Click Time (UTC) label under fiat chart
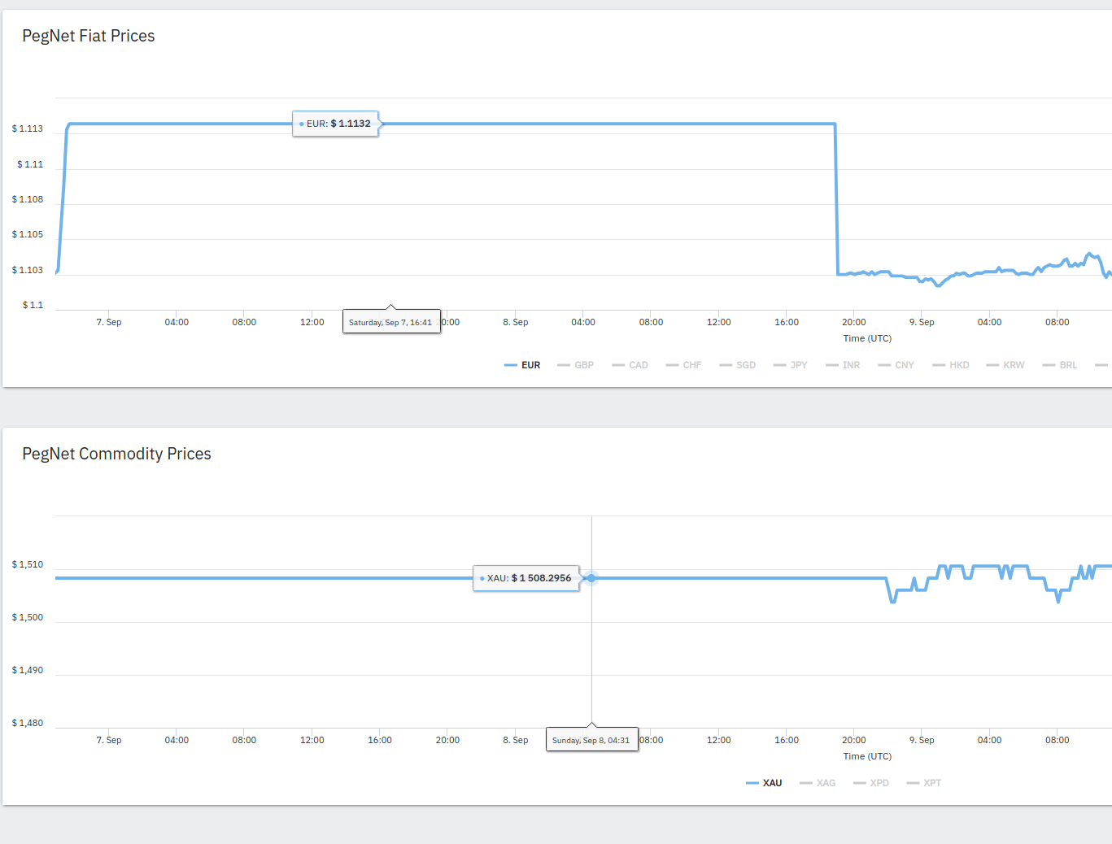 [x=867, y=338]
